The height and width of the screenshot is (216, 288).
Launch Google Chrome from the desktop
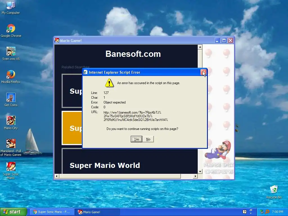11,31
